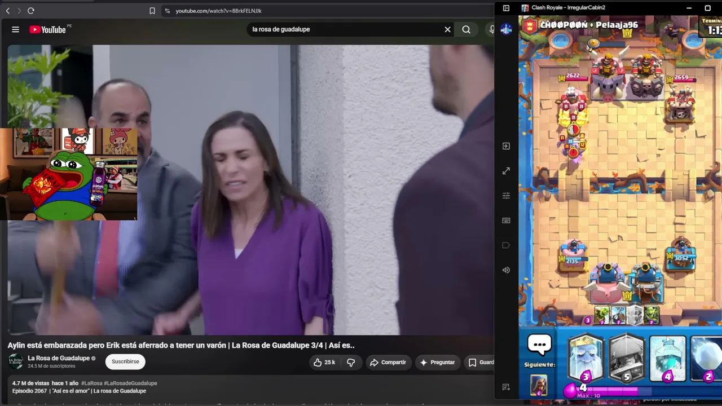Click the Clash Royale app icon in title bar
The width and height of the screenshot is (722, 406).
(525, 8)
